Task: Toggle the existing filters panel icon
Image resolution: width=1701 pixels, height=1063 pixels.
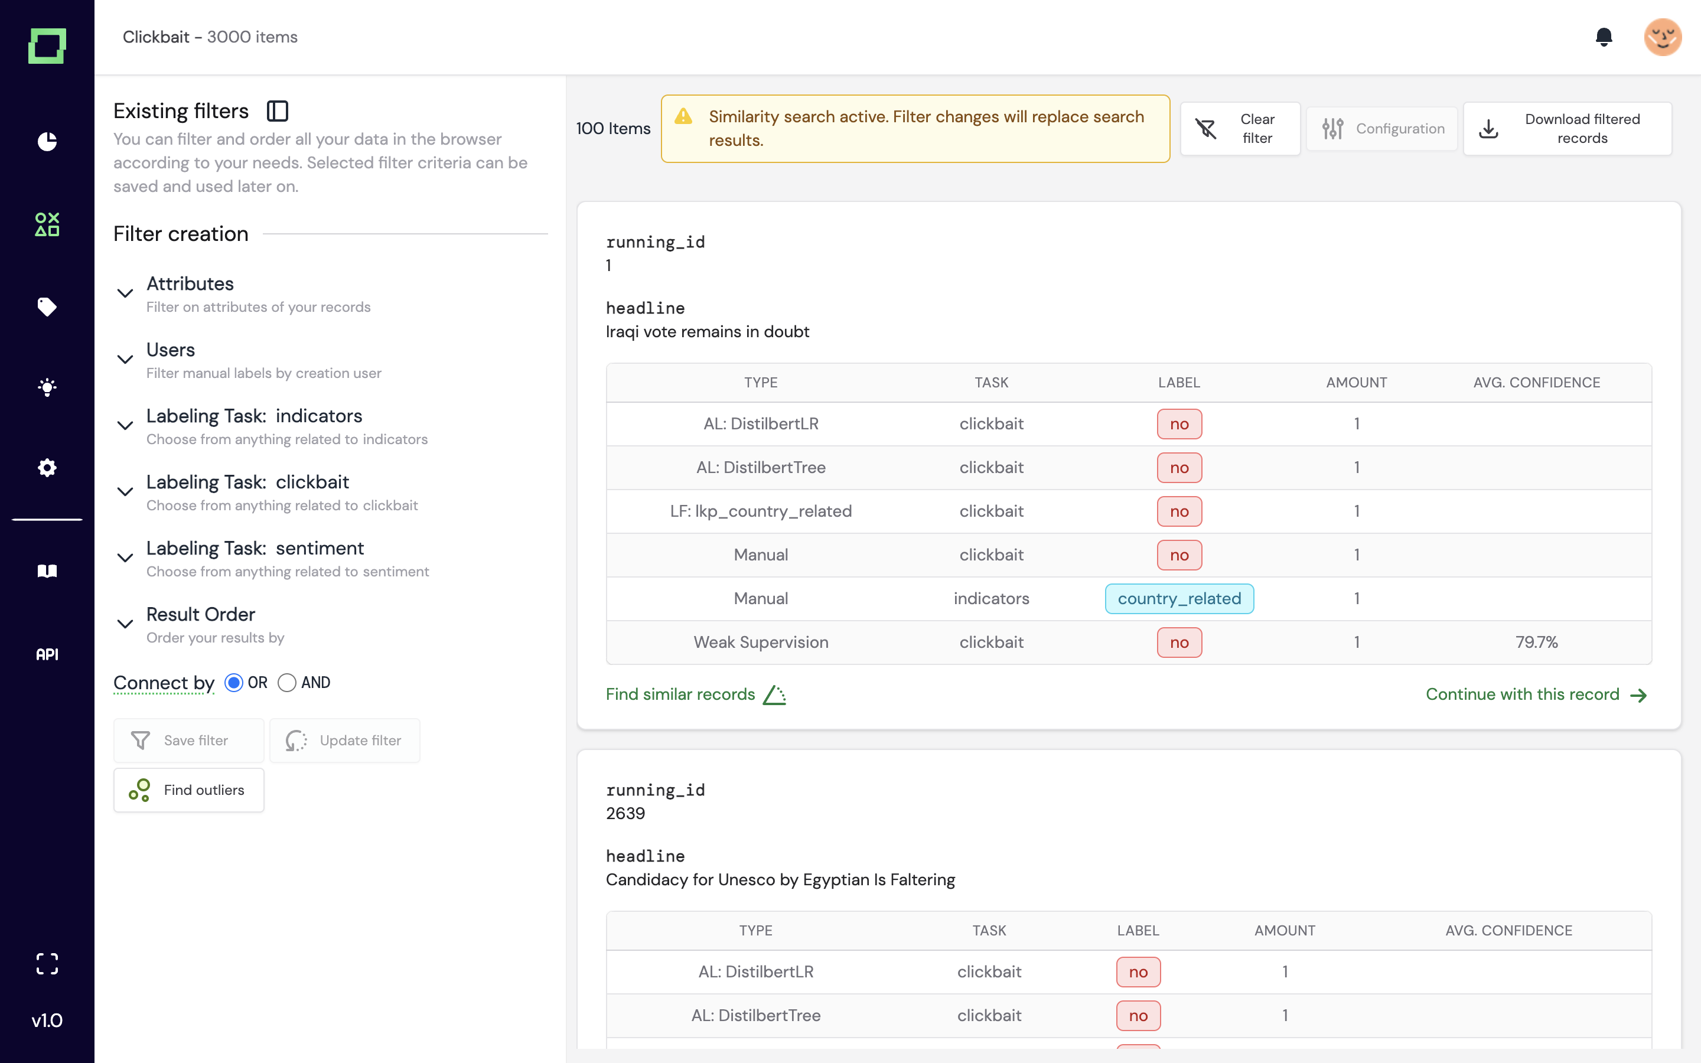Action: coord(278,111)
